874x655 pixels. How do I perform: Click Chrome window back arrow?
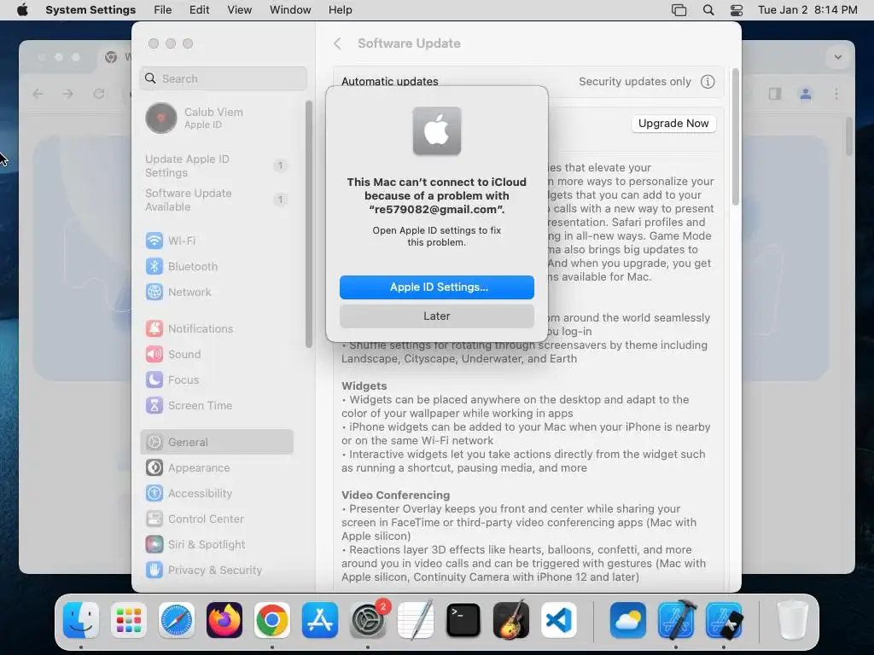tap(38, 94)
